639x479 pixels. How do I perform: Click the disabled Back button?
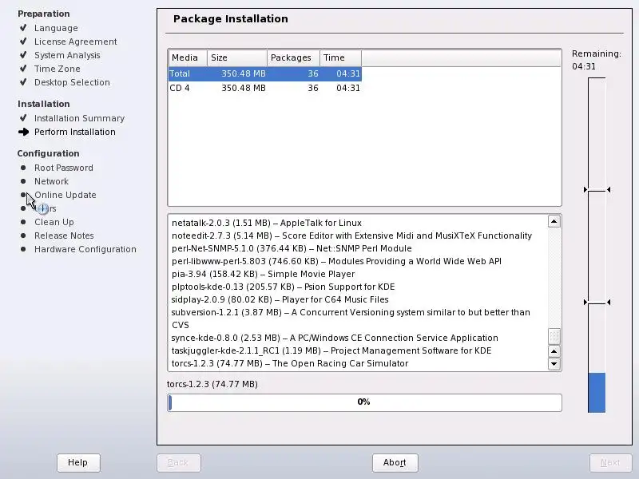pos(178,462)
